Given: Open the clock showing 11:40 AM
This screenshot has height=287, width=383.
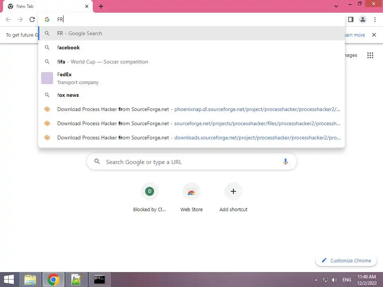Looking at the screenshot, I should (x=367, y=280).
